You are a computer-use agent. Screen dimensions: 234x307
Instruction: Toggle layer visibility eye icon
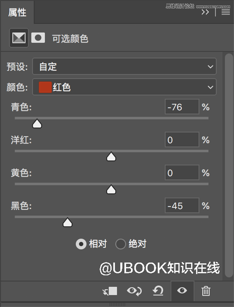point(182,290)
